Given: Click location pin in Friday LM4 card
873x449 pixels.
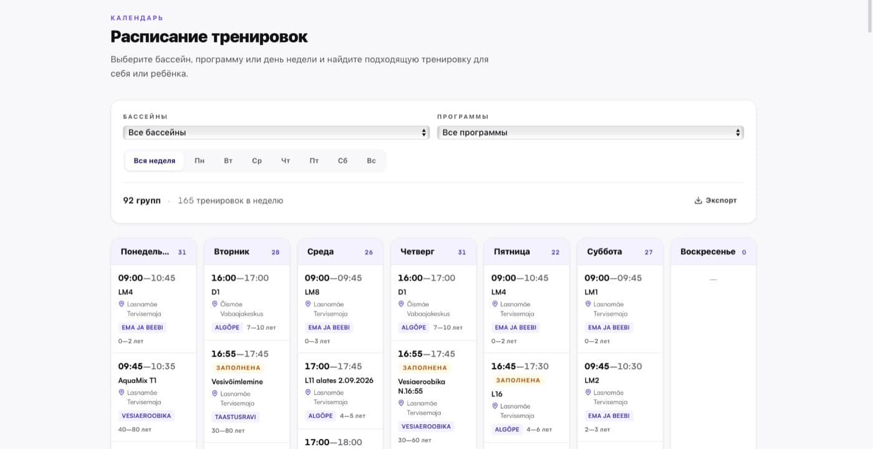Looking at the screenshot, I should pos(494,304).
